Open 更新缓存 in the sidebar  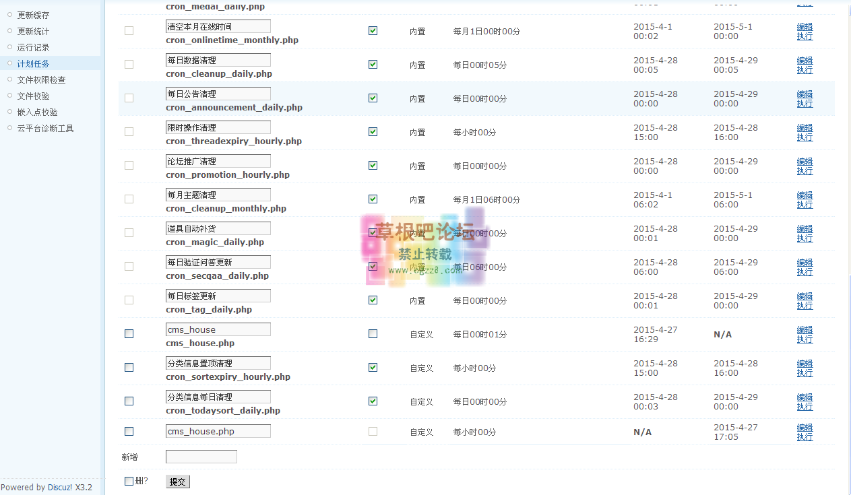point(32,14)
